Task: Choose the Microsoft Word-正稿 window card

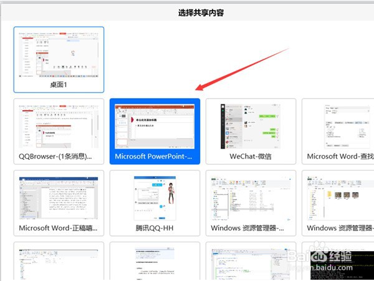Action: tap(59, 203)
